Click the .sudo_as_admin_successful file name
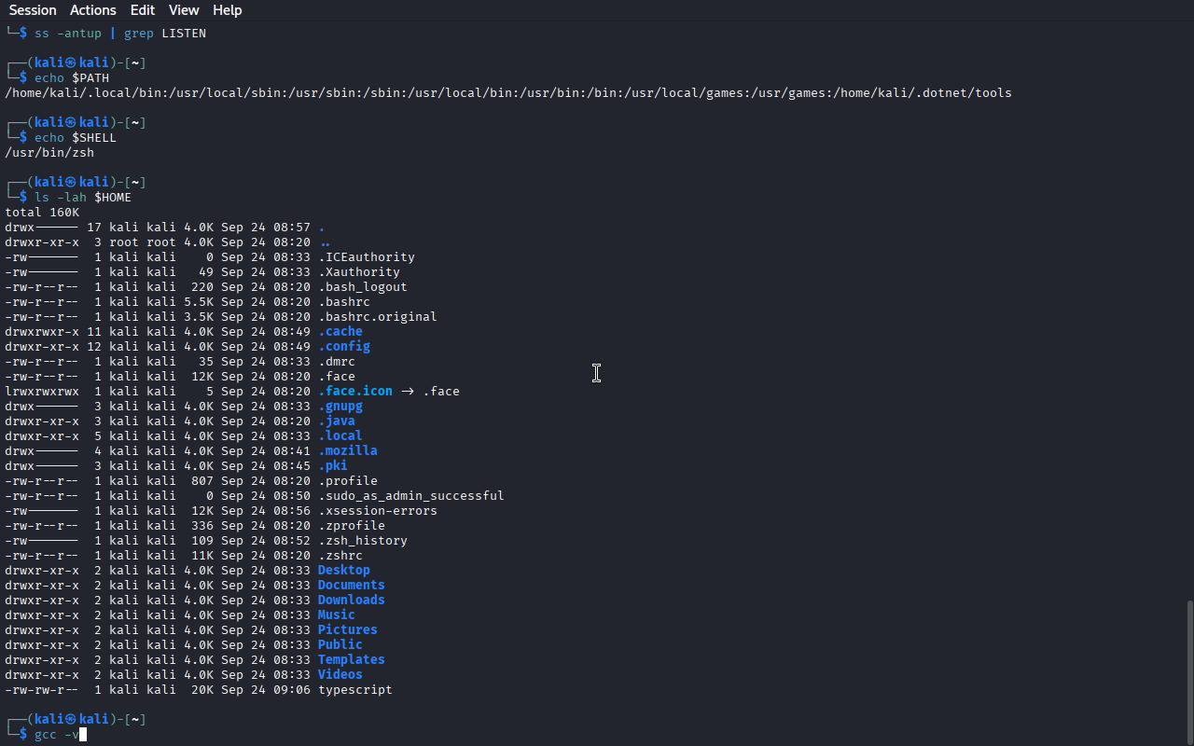The height and width of the screenshot is (746, 1194). pyautogui.click(x=410, y=496)
